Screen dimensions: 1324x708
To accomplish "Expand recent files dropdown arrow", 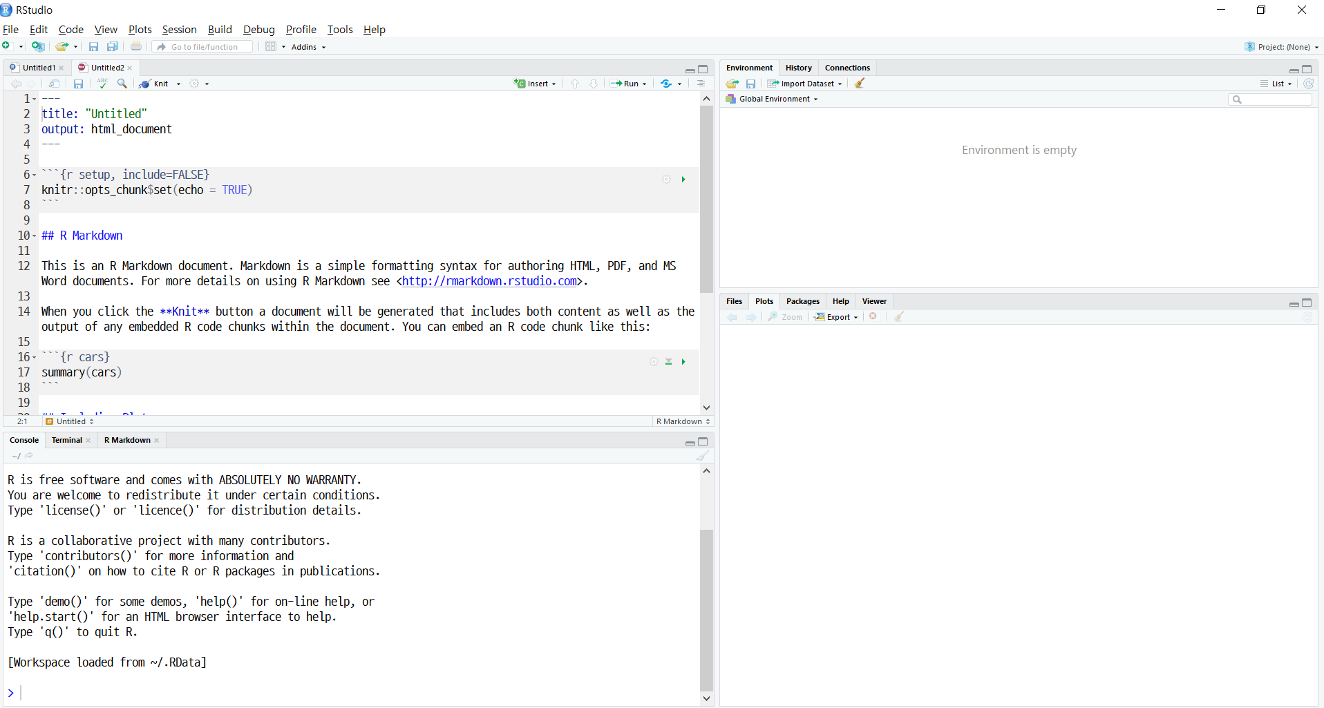I will click(x=76, y=47).
